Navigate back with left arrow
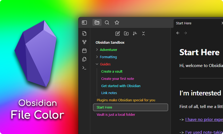The height and width of the screenshot is (134, 223). (x=178, y=33)
